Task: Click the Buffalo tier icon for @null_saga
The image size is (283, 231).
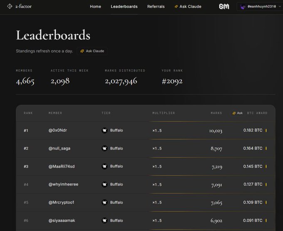Action: click(x=104, y=148)
